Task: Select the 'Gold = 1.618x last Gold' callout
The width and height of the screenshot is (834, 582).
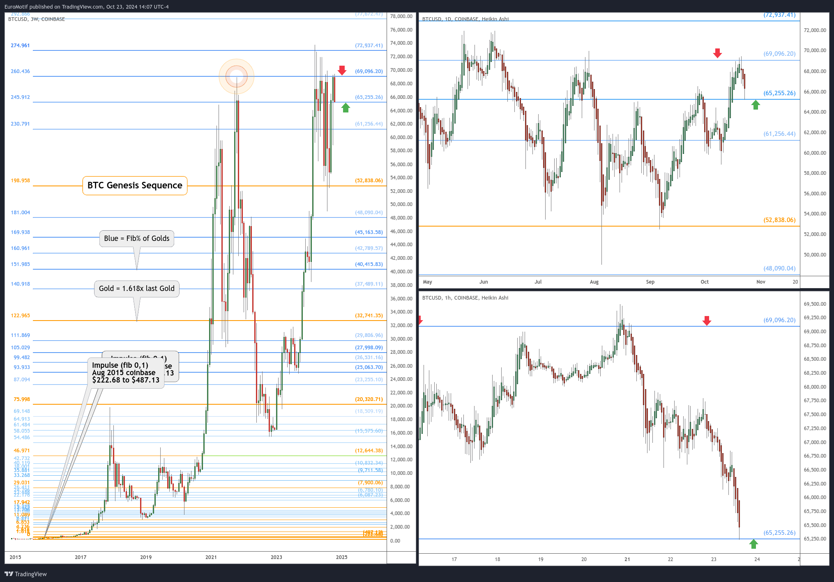Action: [137, 289]
